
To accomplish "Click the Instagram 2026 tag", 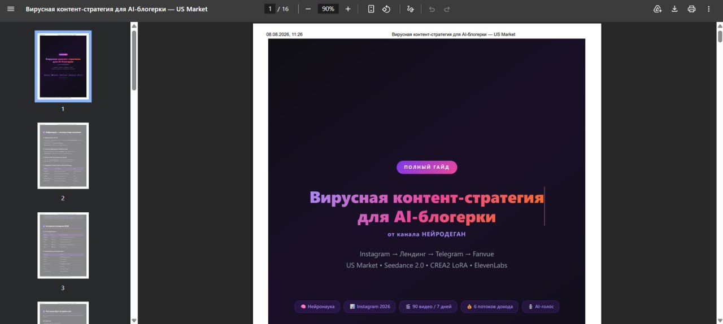I will [x=370, y=307].
